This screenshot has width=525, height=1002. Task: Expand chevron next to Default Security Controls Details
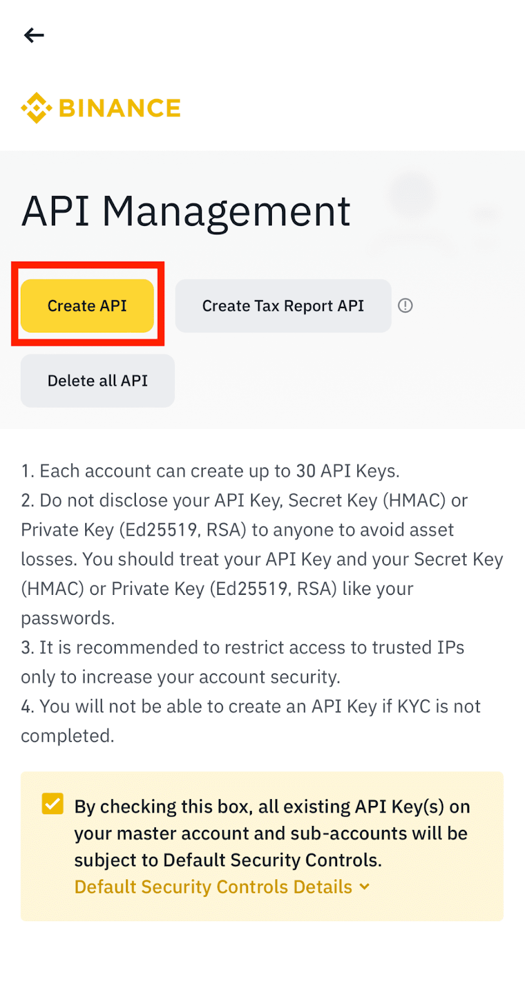click(365, 887)
